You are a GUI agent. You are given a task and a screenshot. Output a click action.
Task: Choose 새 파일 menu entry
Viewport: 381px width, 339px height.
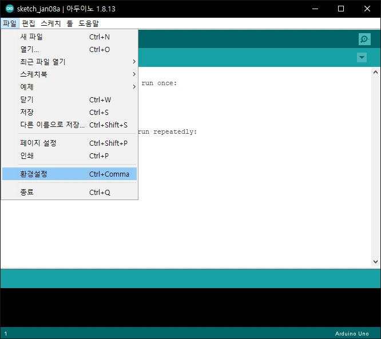coord(69,37)
